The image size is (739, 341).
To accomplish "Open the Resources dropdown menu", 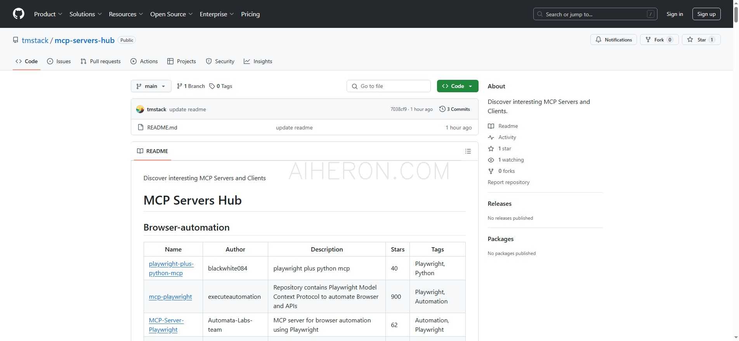I will (x=126, y=14).
